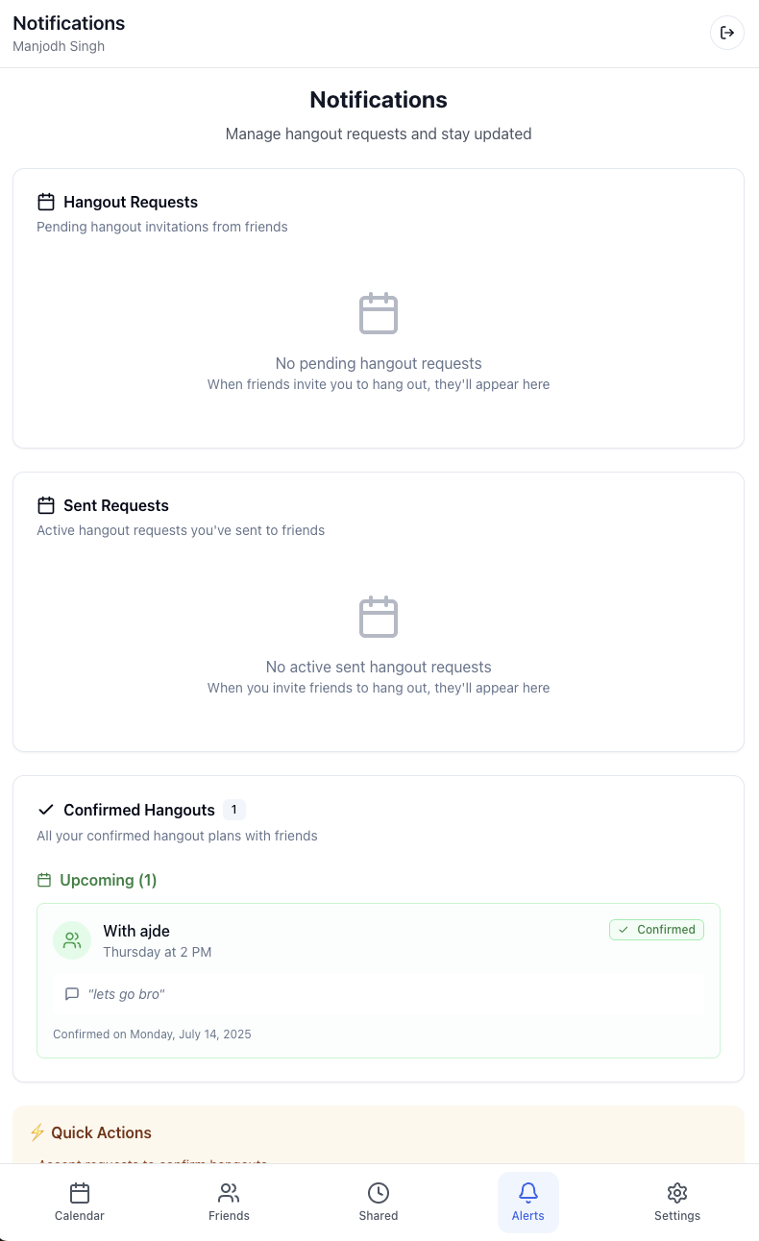Viewport: 759px width, 1241px height.
Task: Click the empty pending requests calendar graphic
Action: click(379, 313)
